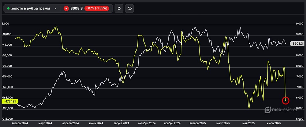This screenshot has height=127, width=306.
Task: Click the -117.5 (-1.35%) change badge
Action: 96,9
